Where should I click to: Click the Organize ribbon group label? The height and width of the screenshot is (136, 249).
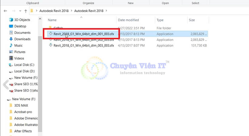[88, 3]
